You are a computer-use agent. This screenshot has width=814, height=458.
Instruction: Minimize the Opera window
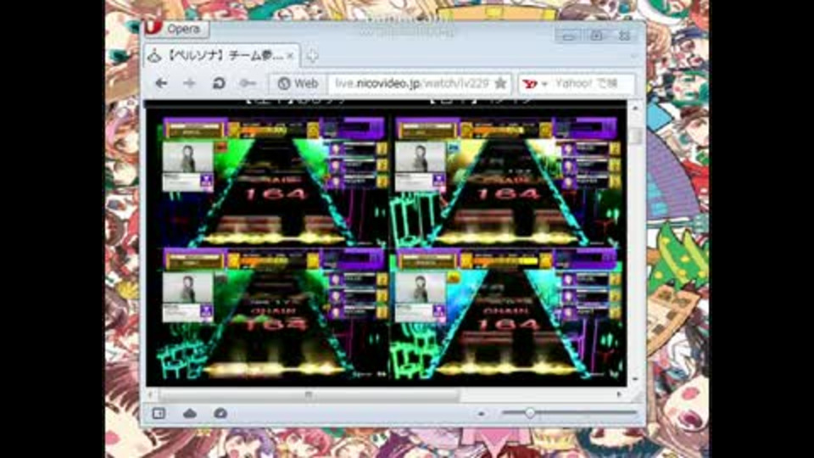click(x=569, y=36)
